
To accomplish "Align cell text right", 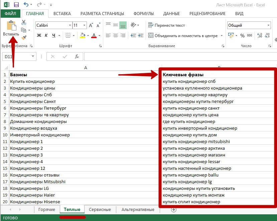I will pyautogui.click(x=123, y=35).
